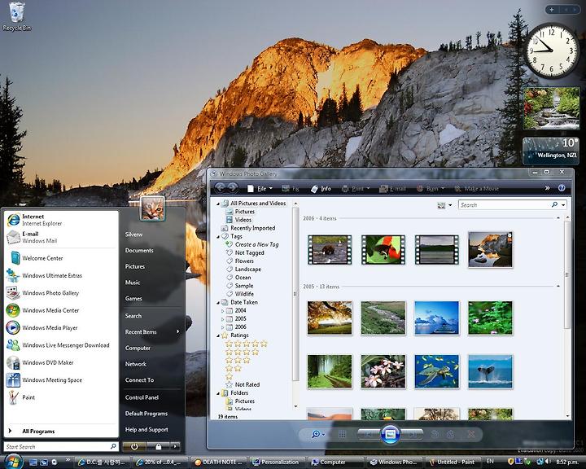Launch Windows Media Center

[61, 310]
